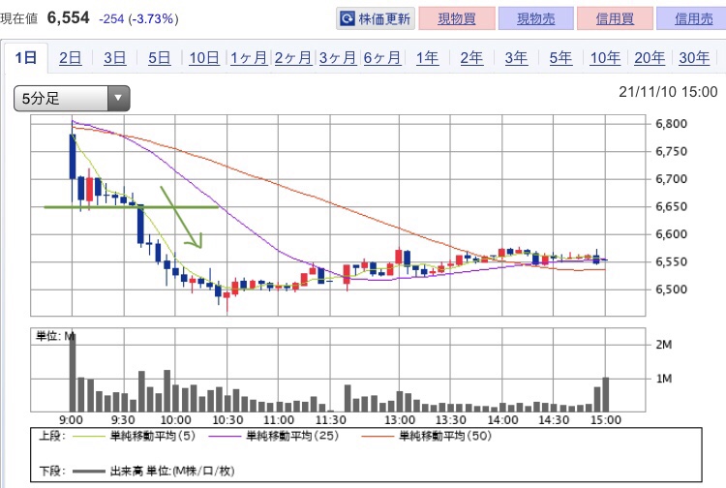Click the 単純移動平均(5) legend entry
The height and width of the screenshot is (488, 726).
pyautogui.click(x=135, y=436)
